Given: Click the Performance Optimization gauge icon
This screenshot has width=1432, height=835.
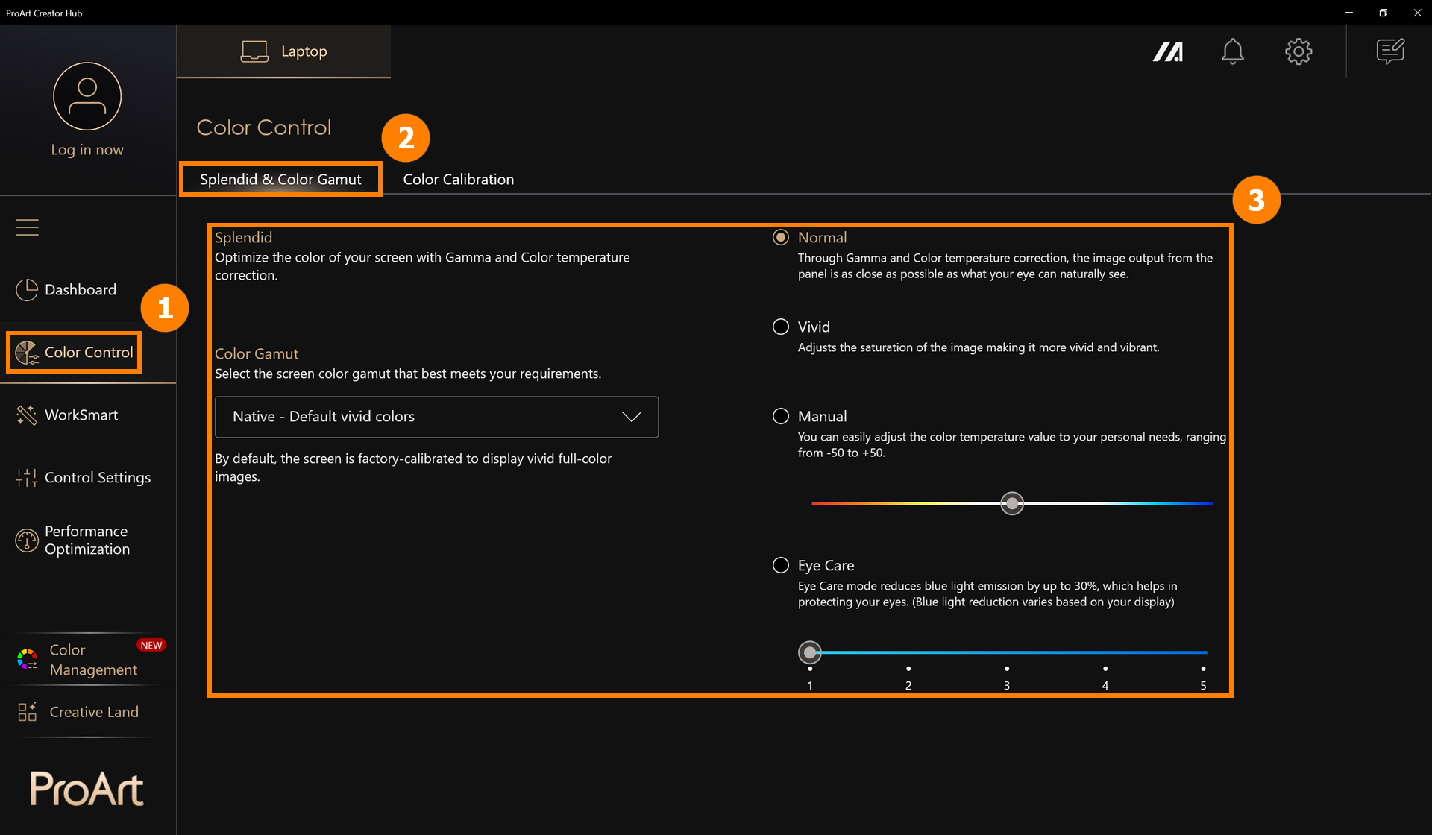Looking at the screenshot, I should [x=27, y=541].
